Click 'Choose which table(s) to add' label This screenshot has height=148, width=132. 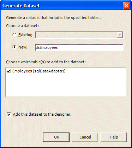pyautogui.click(x=46, y=62)
